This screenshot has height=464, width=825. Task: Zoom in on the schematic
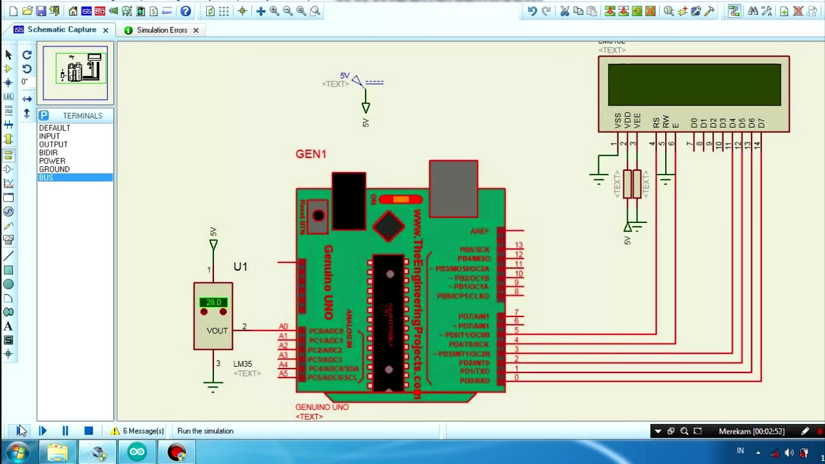275,11
